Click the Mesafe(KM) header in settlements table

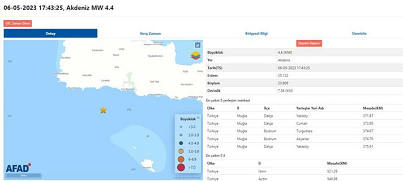(x=373, y=108)
